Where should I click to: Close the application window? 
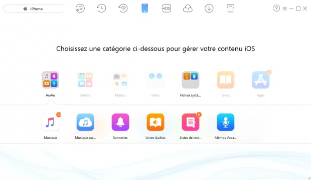tap(305, 8)
